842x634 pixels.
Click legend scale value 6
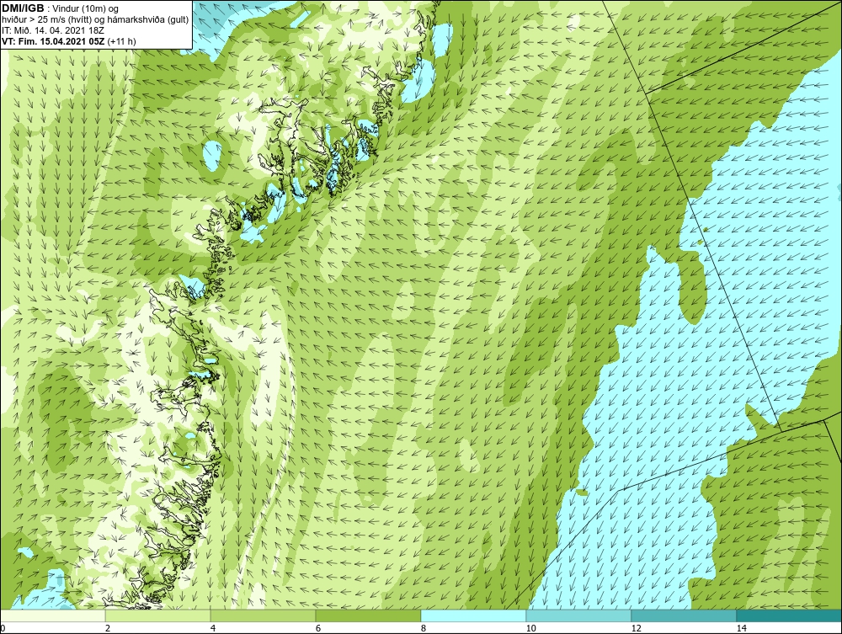[x=318, y=628]
